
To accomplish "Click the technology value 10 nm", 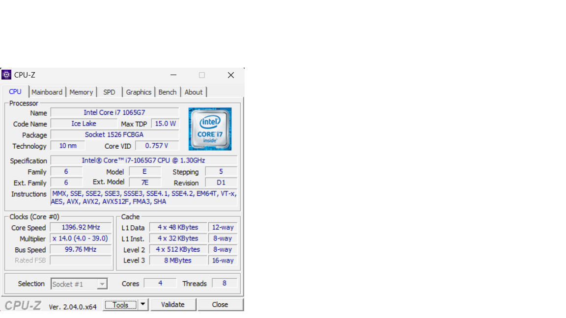I will point(68,146).
